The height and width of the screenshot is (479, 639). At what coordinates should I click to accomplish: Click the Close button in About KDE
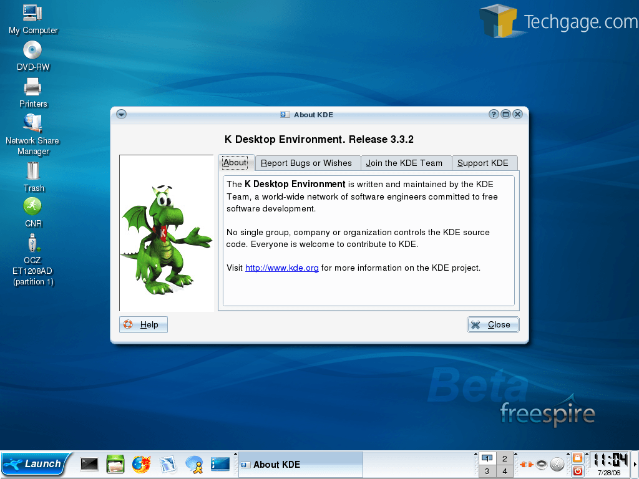tap(493, 324)
